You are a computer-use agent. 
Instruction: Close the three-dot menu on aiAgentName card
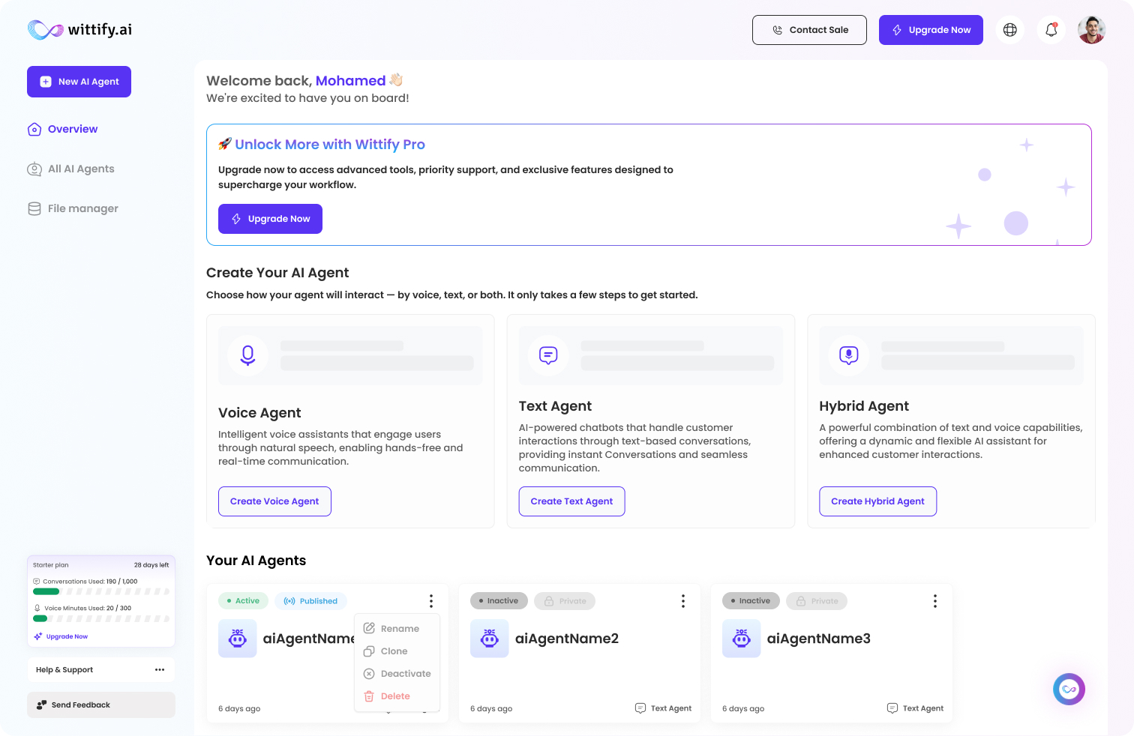(x=431, y=601)
